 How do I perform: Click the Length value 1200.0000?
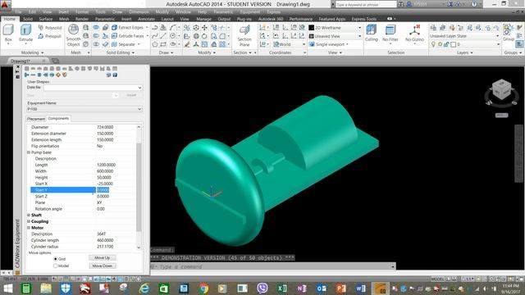(106, 165)
